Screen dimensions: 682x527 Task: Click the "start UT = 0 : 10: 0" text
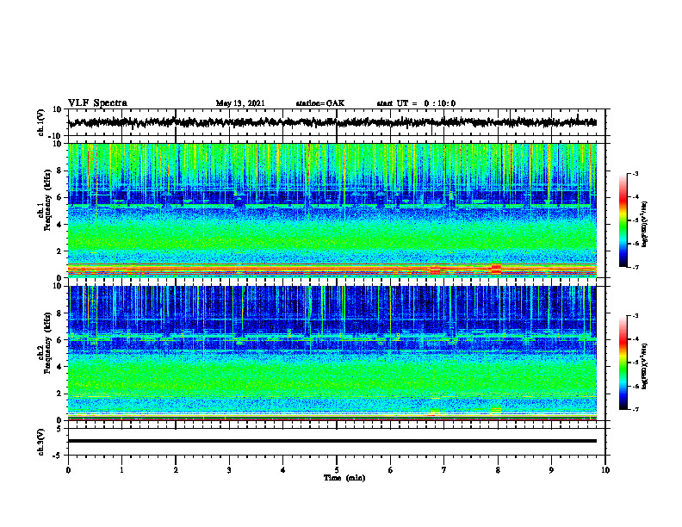coord(416,103)
